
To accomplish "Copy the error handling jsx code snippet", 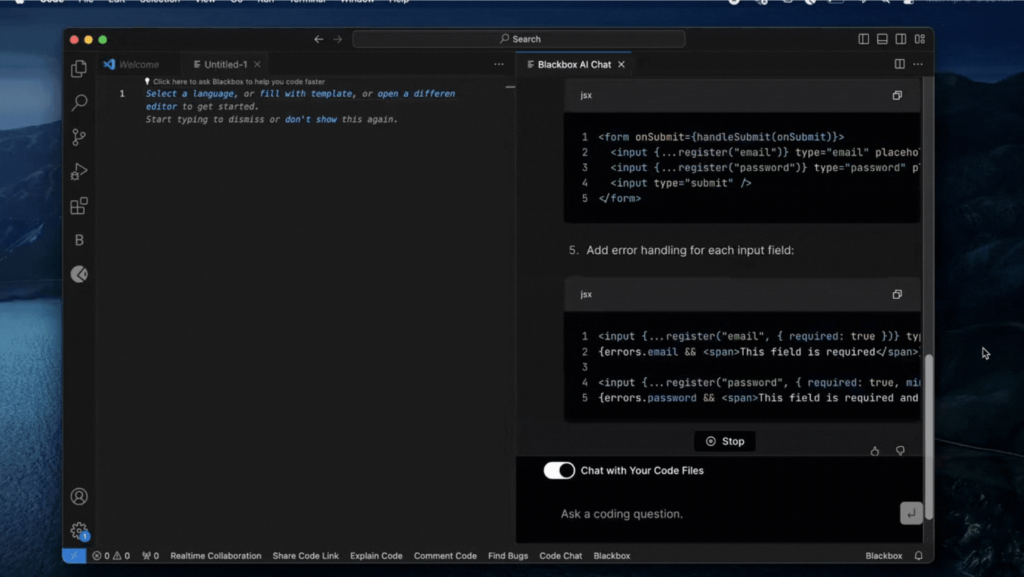I will [897, 294].
